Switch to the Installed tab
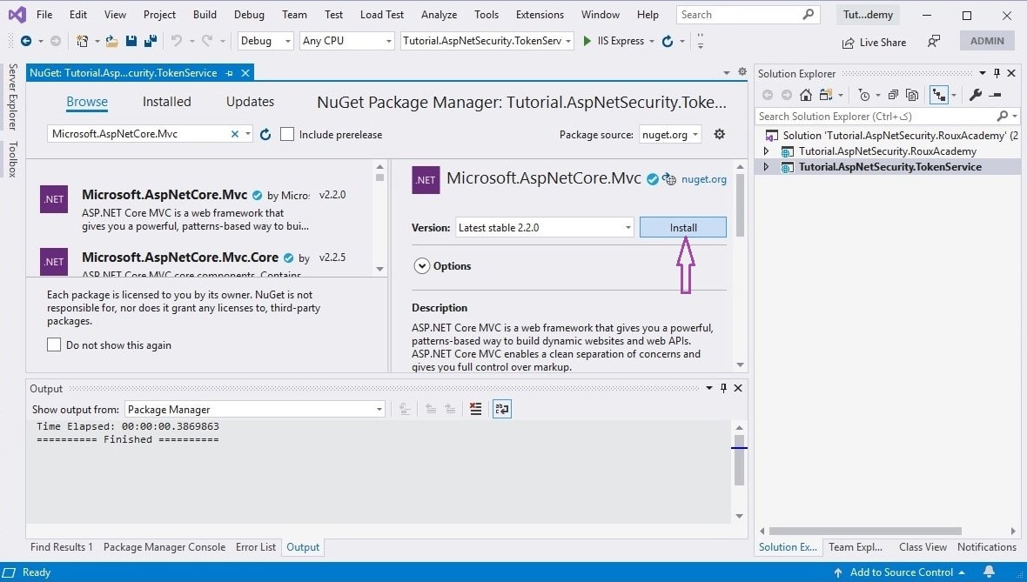Viewport: 1027px width, 582px height. click(x=166, y=102)
